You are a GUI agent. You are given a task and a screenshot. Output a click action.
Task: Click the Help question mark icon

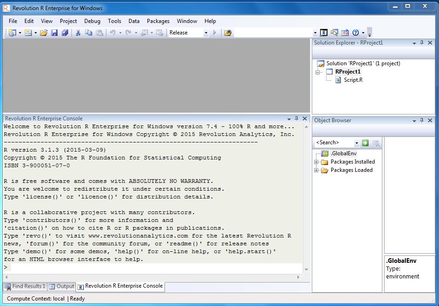356,33
